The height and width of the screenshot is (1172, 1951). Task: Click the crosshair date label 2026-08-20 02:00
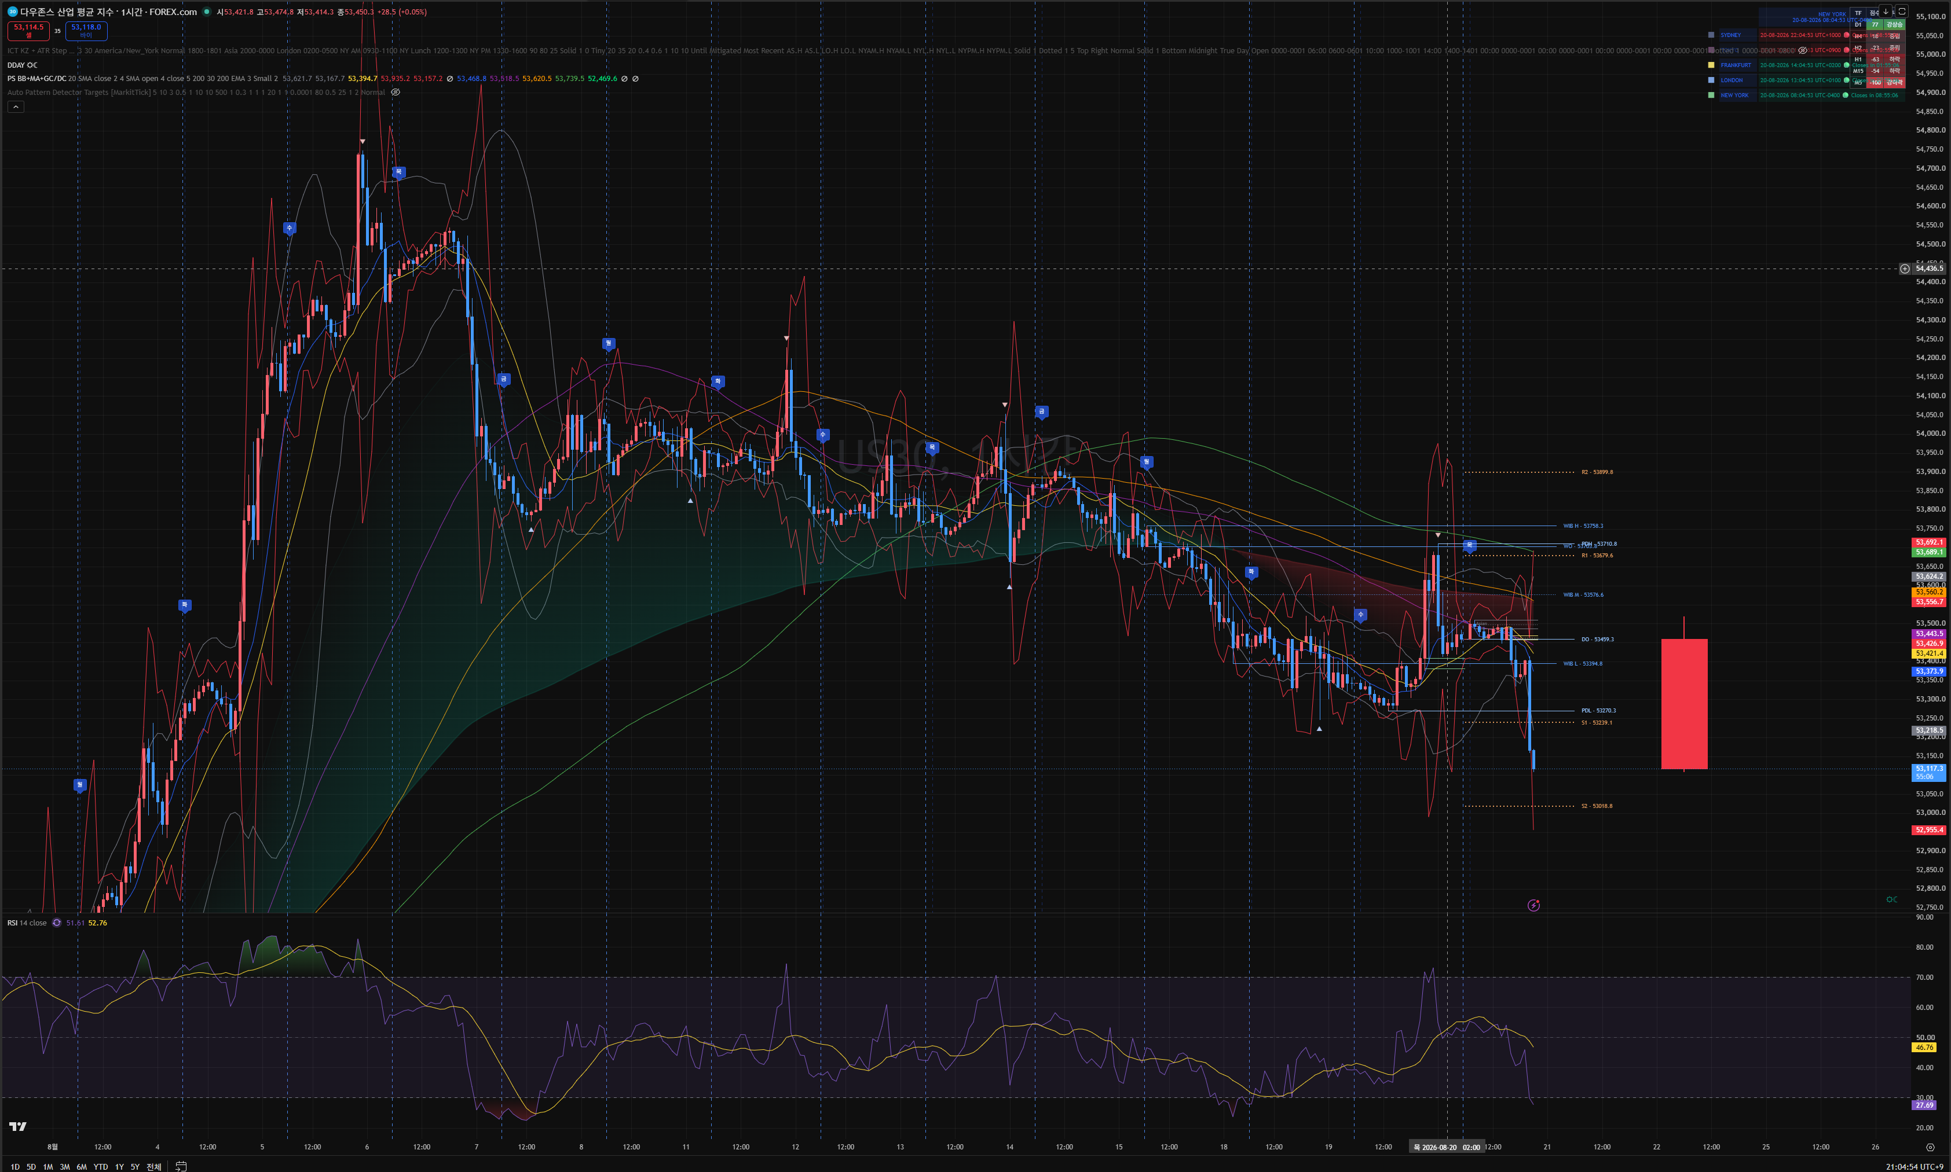pyautogui.click(x=1447, y=1147)
